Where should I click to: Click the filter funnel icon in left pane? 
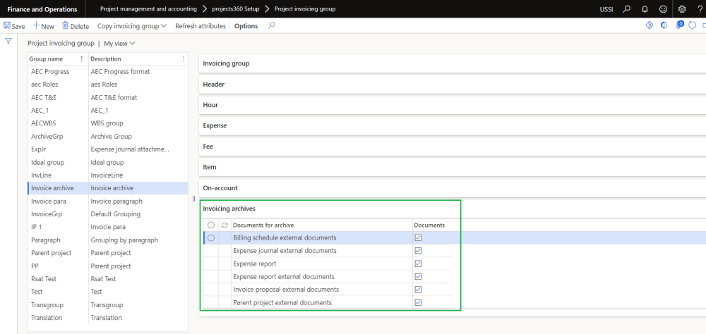click(8, 41)
